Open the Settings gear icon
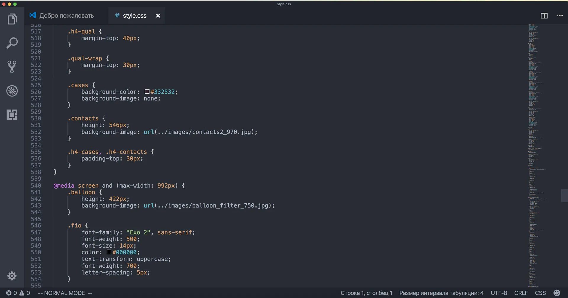The width and height of the screenshot is (568, 298). [12, 276]
